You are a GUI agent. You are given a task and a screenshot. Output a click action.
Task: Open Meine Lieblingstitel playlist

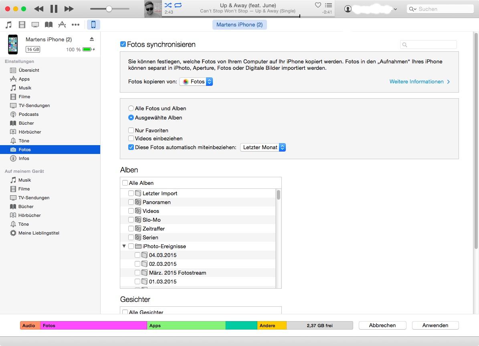(39, 233)
